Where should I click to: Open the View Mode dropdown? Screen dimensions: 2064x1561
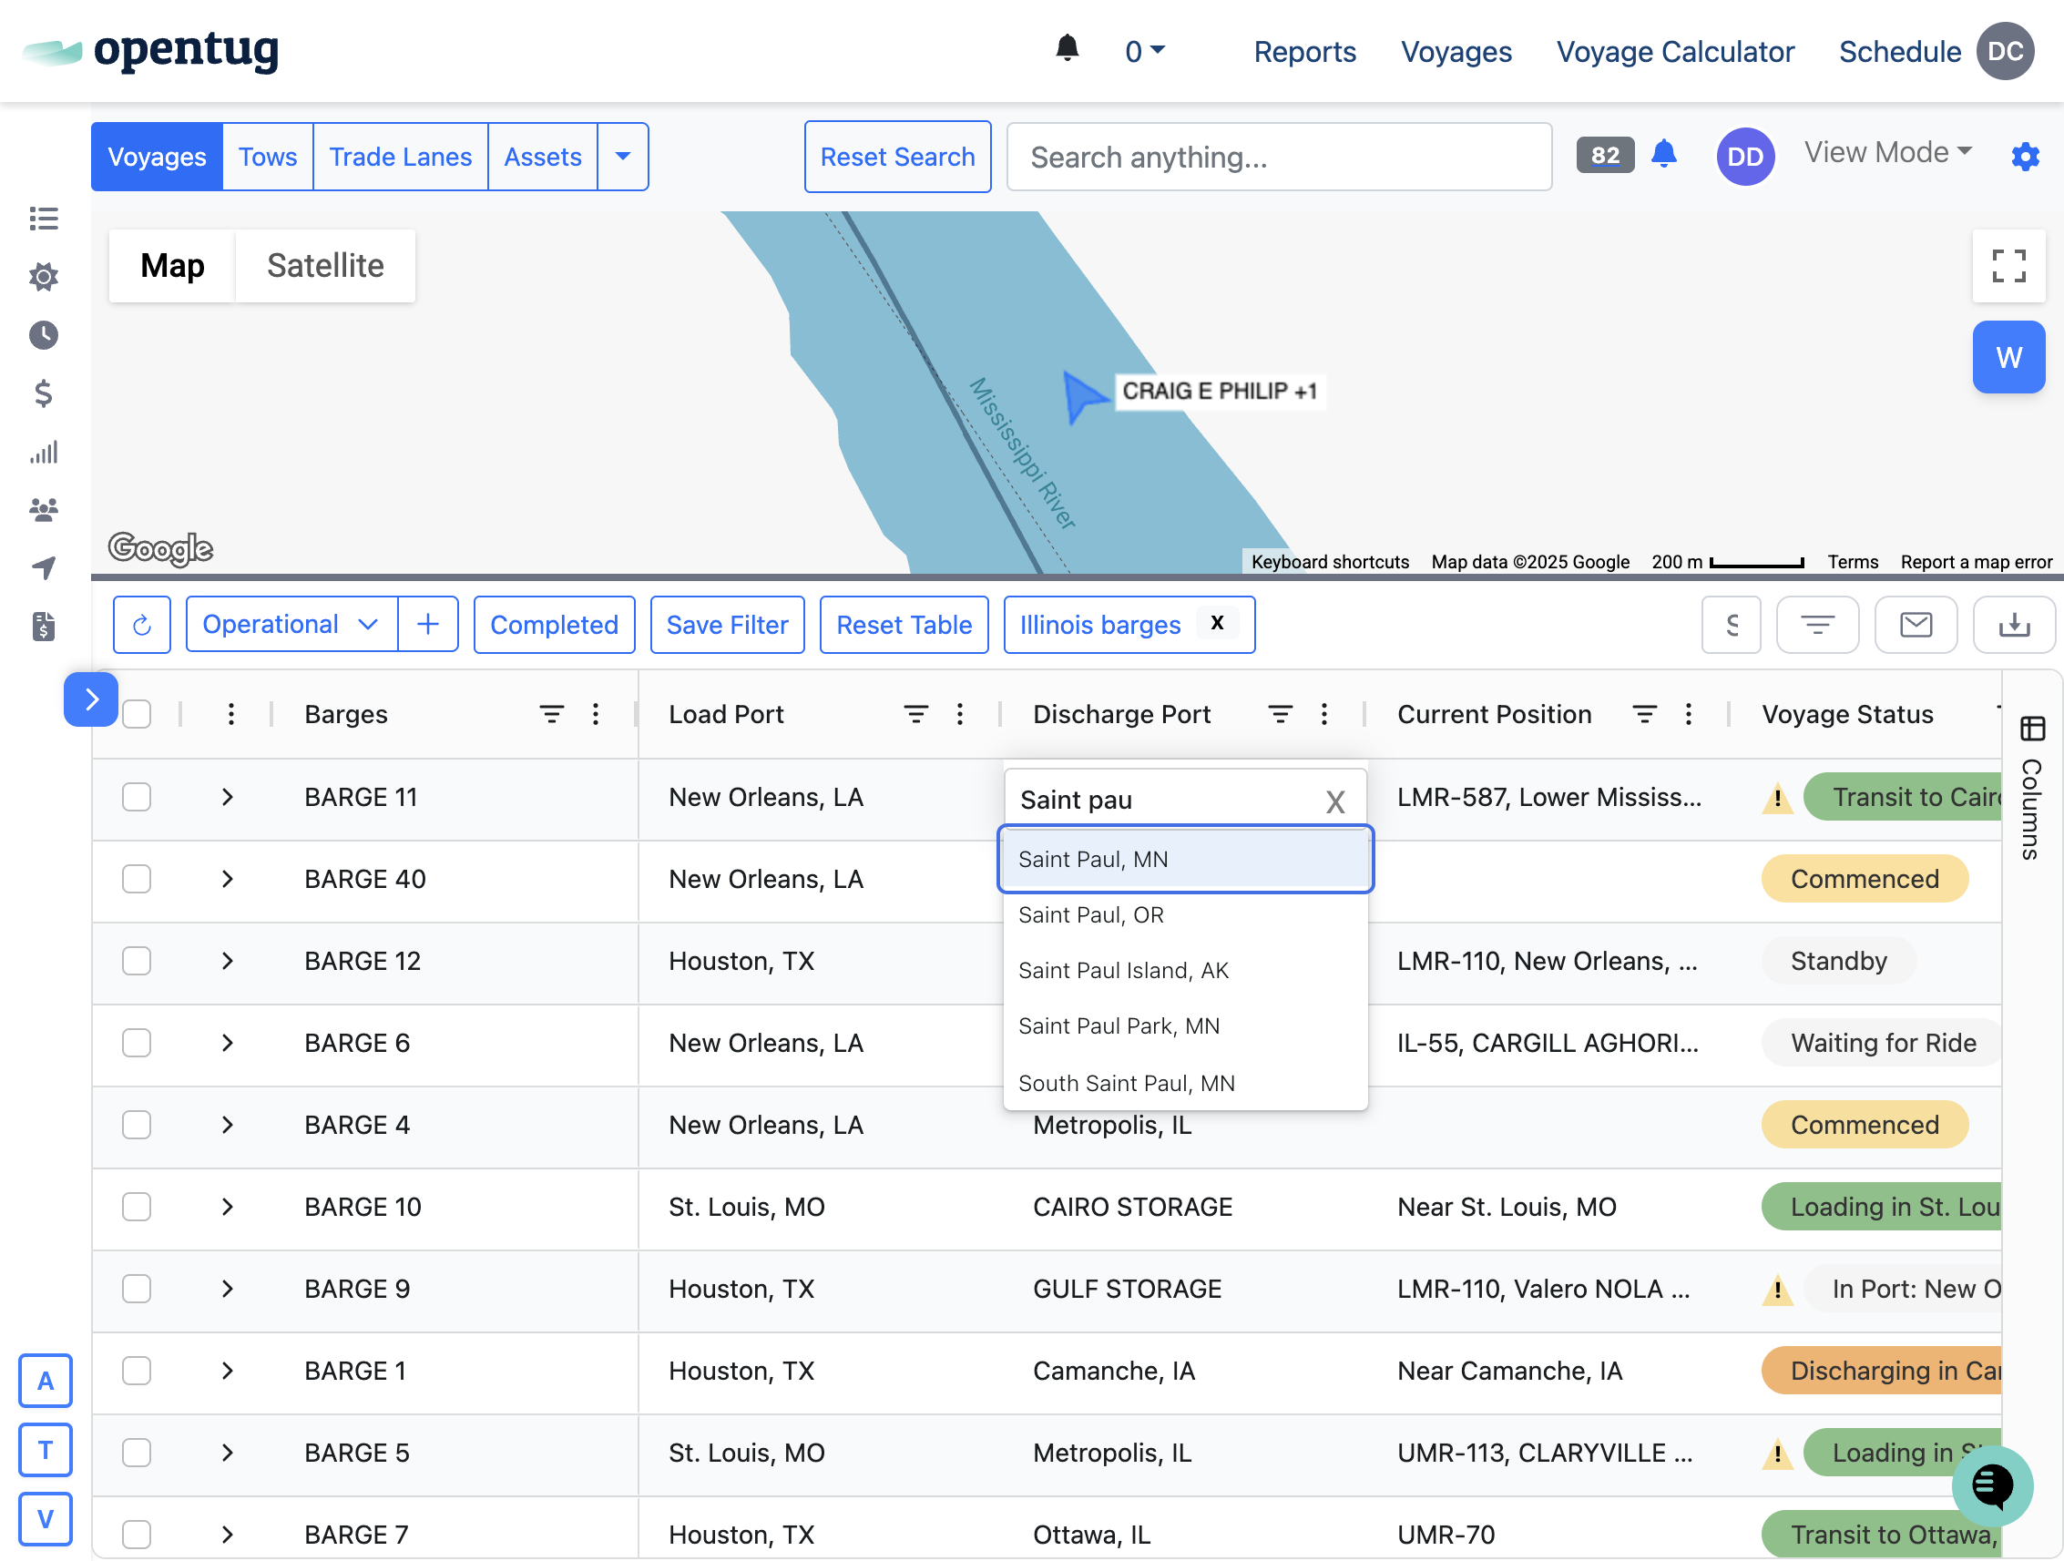(x=1886, y=153)
